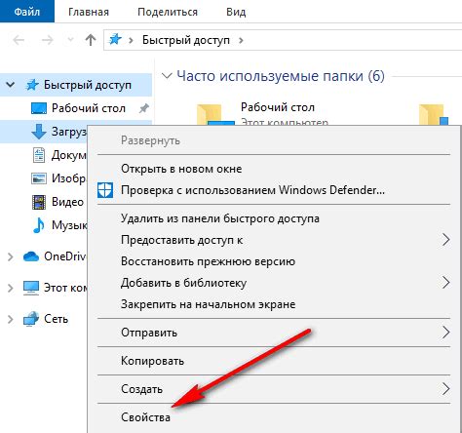Select the Рабочий стол sidebar icon
Screen dimensions: 462x433
(39, 108)
